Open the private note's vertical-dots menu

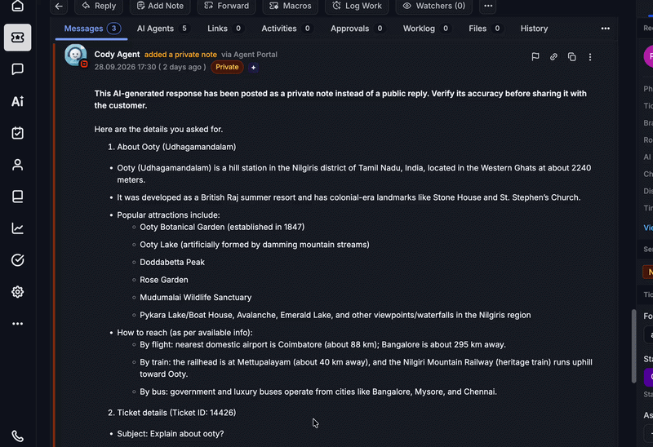[590, 57]
